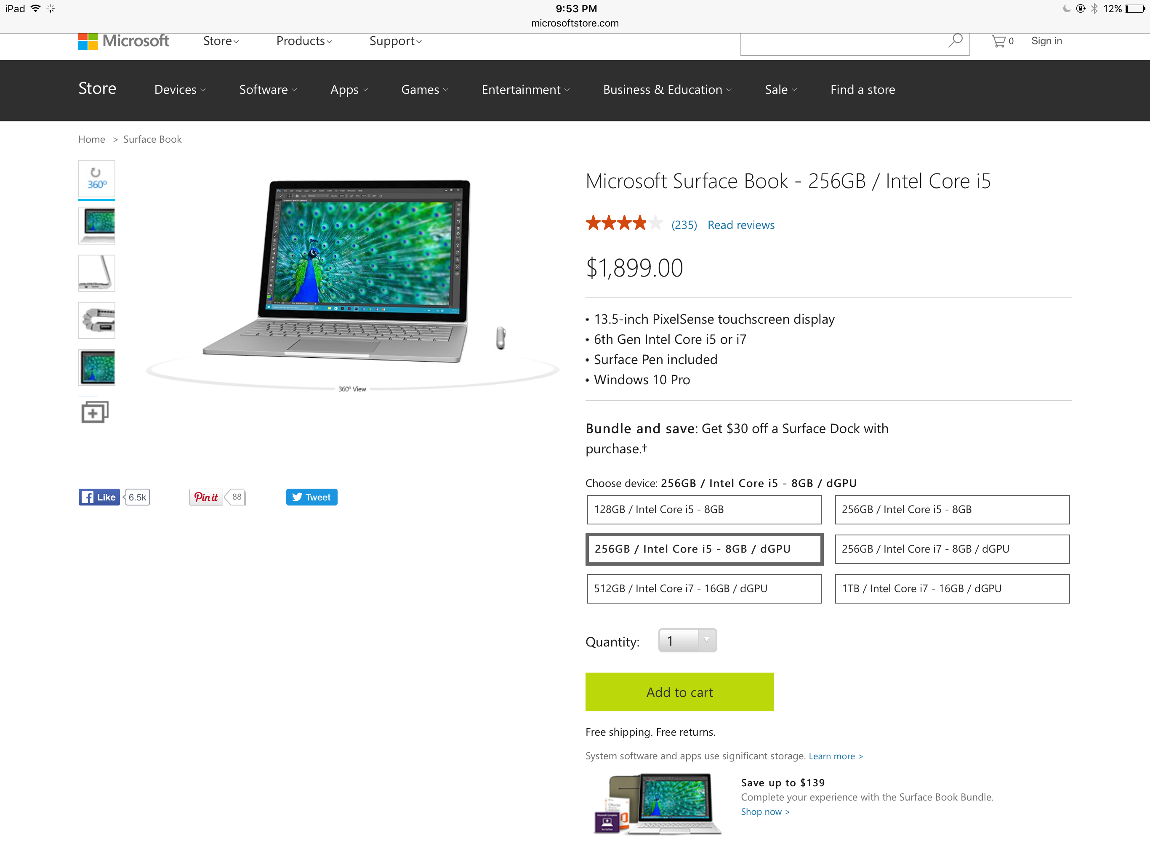Click the star rating display
Viewport: 1150px width, 862px height.
pyautogui.click(x=623, y=223)
